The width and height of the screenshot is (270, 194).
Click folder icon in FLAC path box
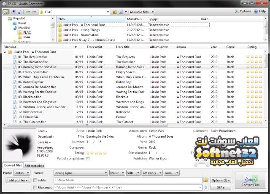tap(41, 12)
